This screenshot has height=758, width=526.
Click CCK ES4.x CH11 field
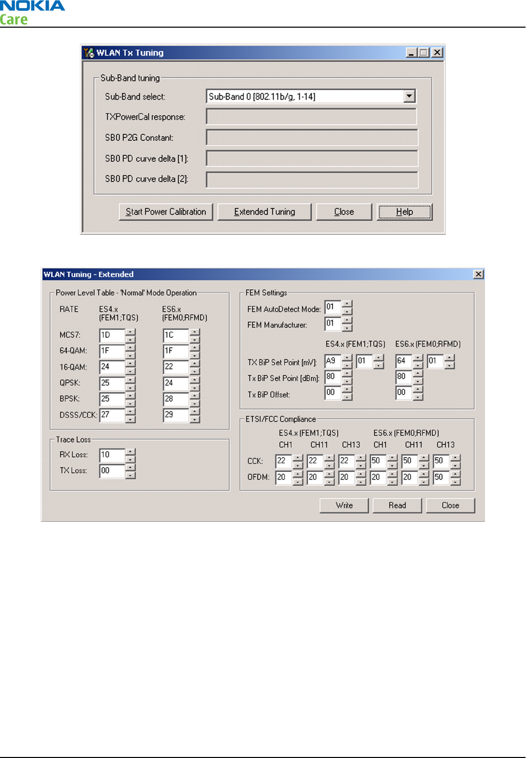[x=315, y=461]
